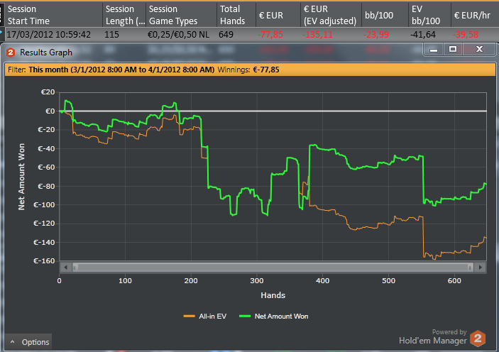This screenshot has width=499, height=352.
Task: Sort by Session Game Types column
Action: pos(181,15)
